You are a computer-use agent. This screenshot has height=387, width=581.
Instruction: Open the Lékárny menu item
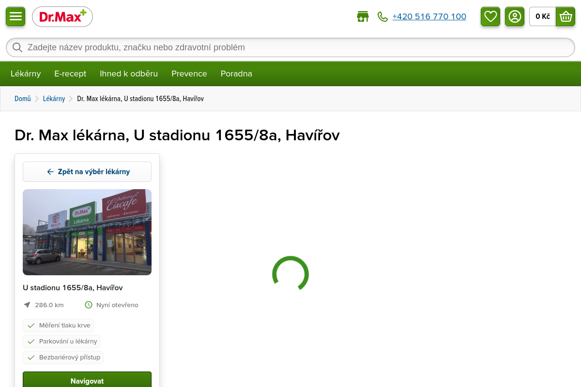26,74
